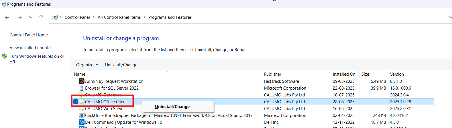
Task: Go up one folder level arrow
Action: coord(41,17)
